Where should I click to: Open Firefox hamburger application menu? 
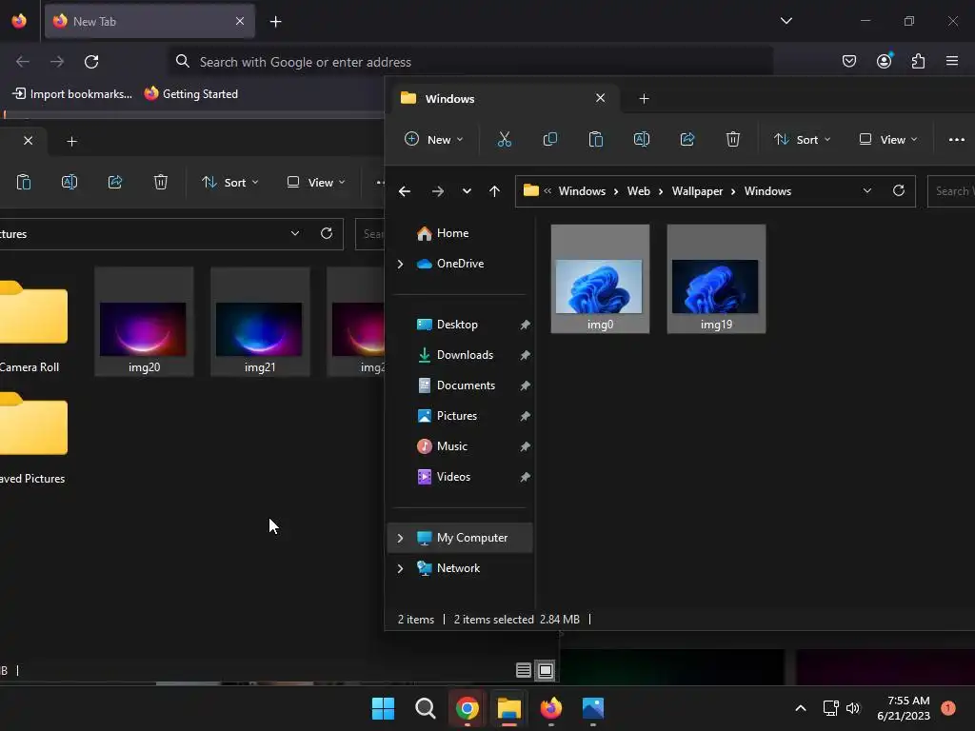click(x=952, y=61)
